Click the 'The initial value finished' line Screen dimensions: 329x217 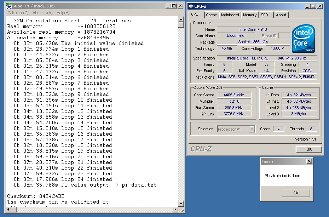click(x=79, y=43)
